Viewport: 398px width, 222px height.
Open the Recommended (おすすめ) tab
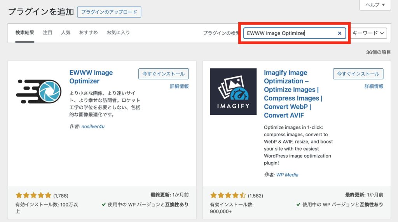pyautogui.click(x=88, y=33)
